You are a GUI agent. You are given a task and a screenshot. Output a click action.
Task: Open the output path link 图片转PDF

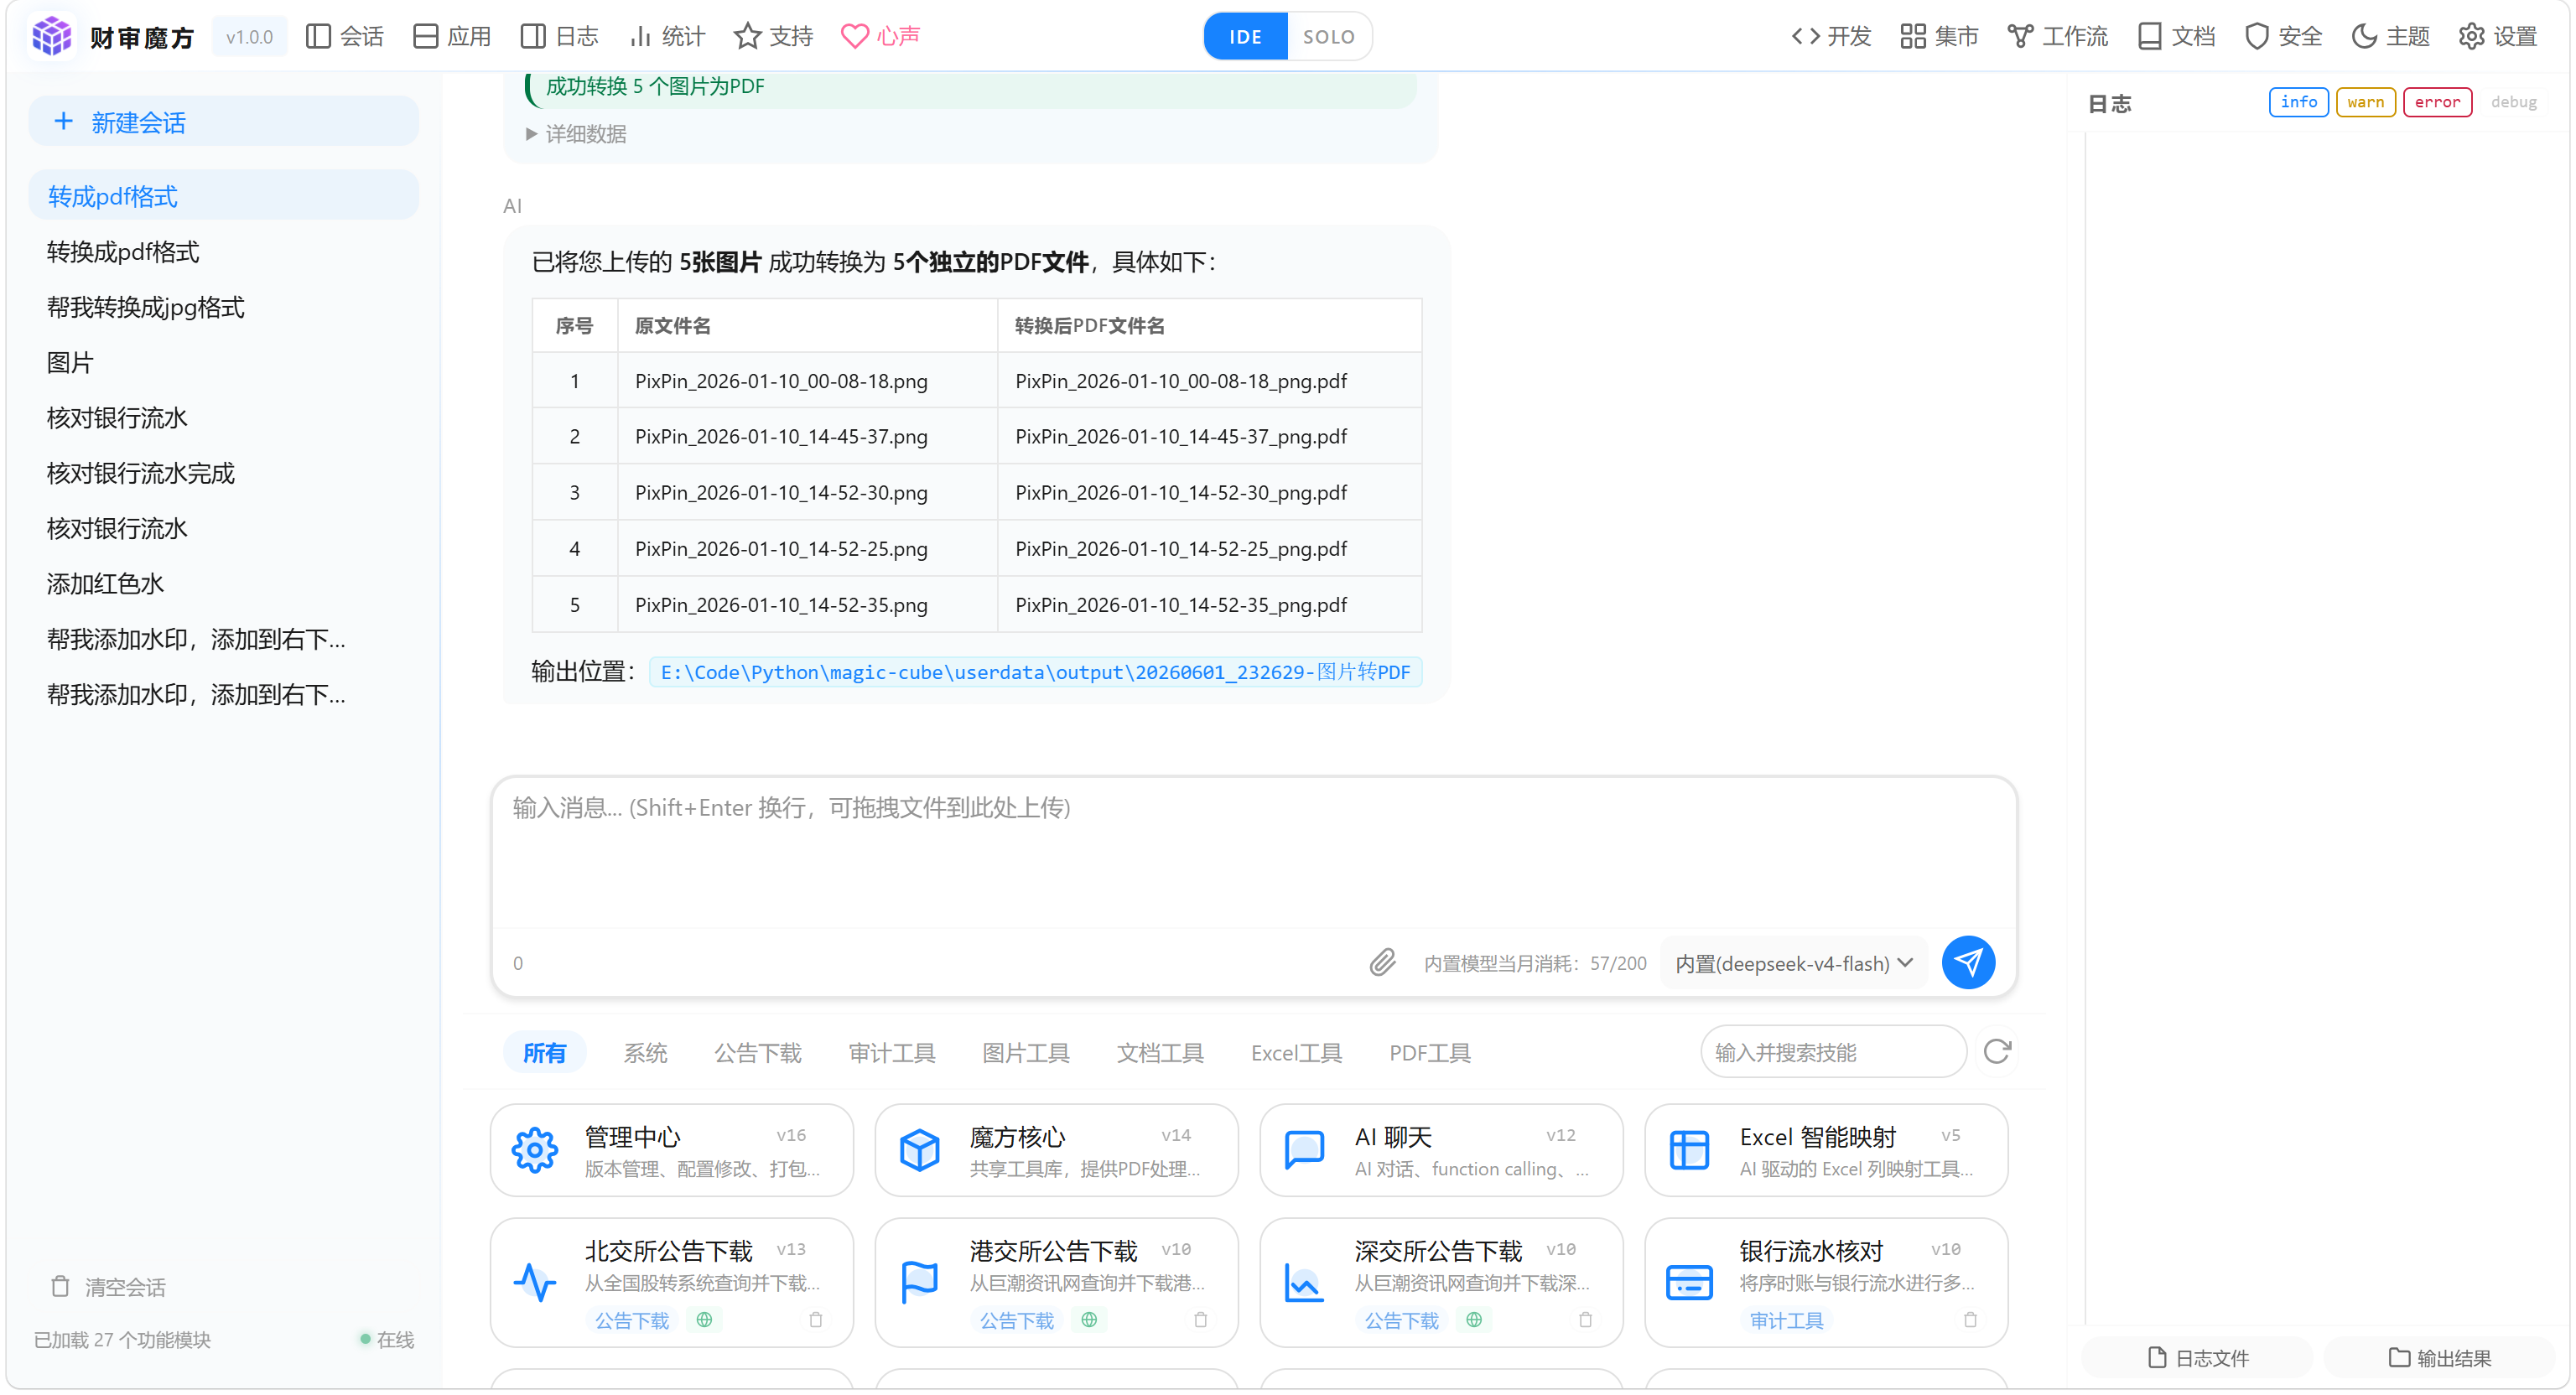coord(1035,672)
